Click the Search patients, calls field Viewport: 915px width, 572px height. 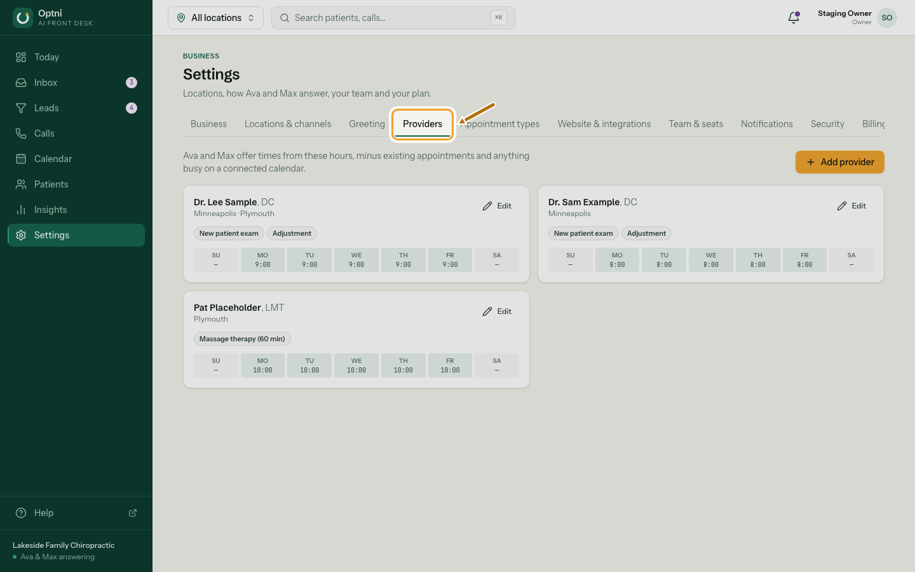(393, 18)
